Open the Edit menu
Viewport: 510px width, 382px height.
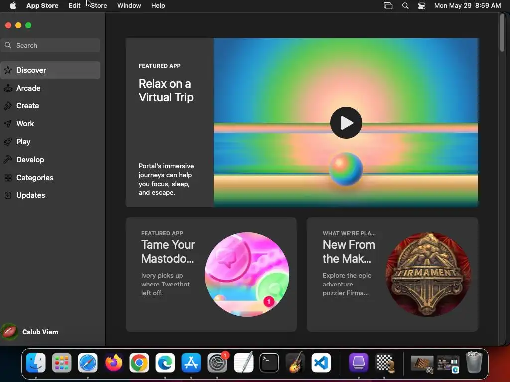point(74,6)
